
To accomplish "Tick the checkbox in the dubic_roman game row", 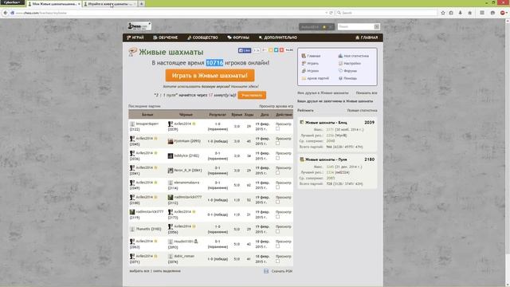I will point(277,261).
